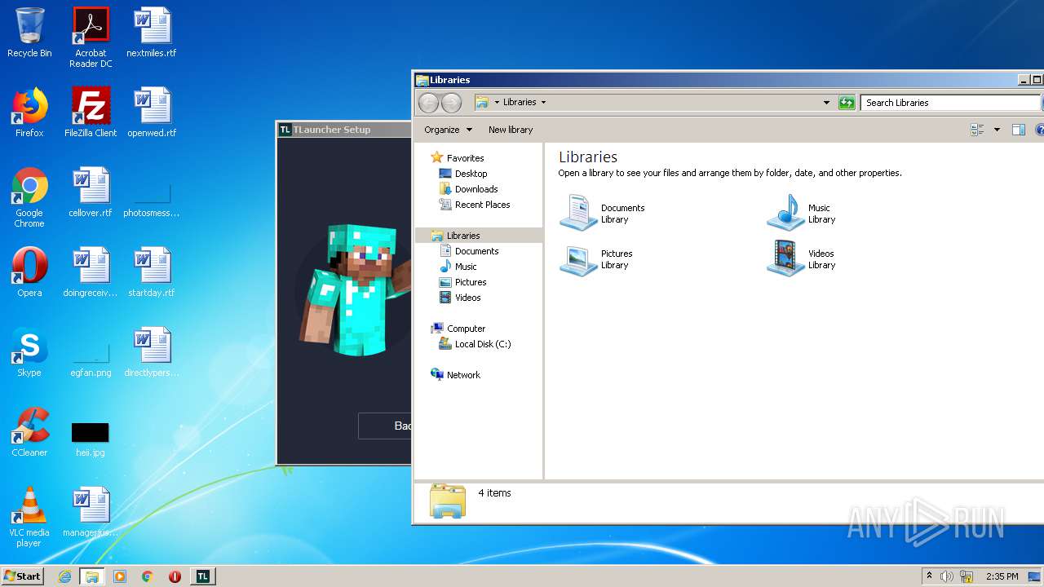Screen dimensions: 1044x587
Task: Open Videos Library in Libraries window
Action: point(803,259)
